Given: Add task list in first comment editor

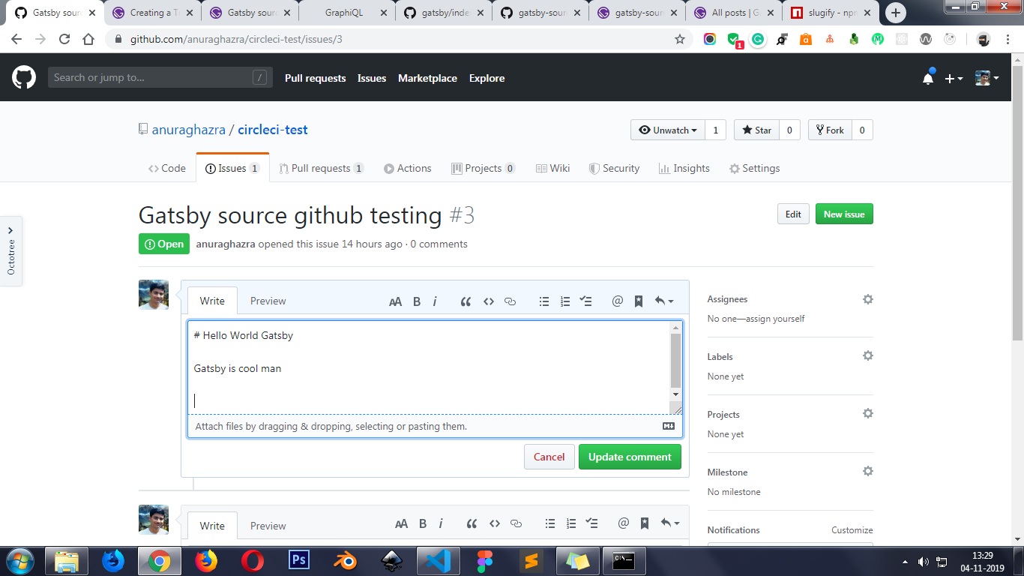Looking at the screenshot, I should click(x=586, y=301).
